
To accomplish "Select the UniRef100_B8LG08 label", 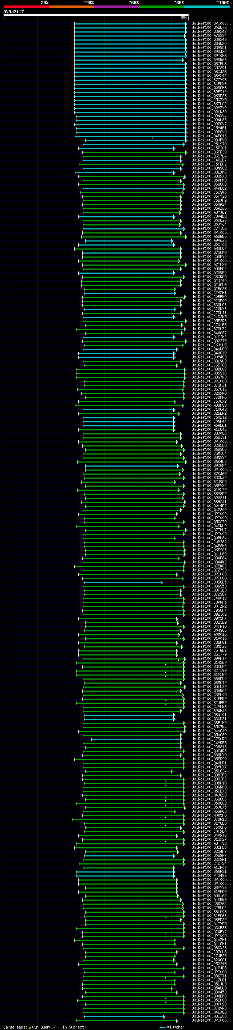I will [x=209, y=912].
